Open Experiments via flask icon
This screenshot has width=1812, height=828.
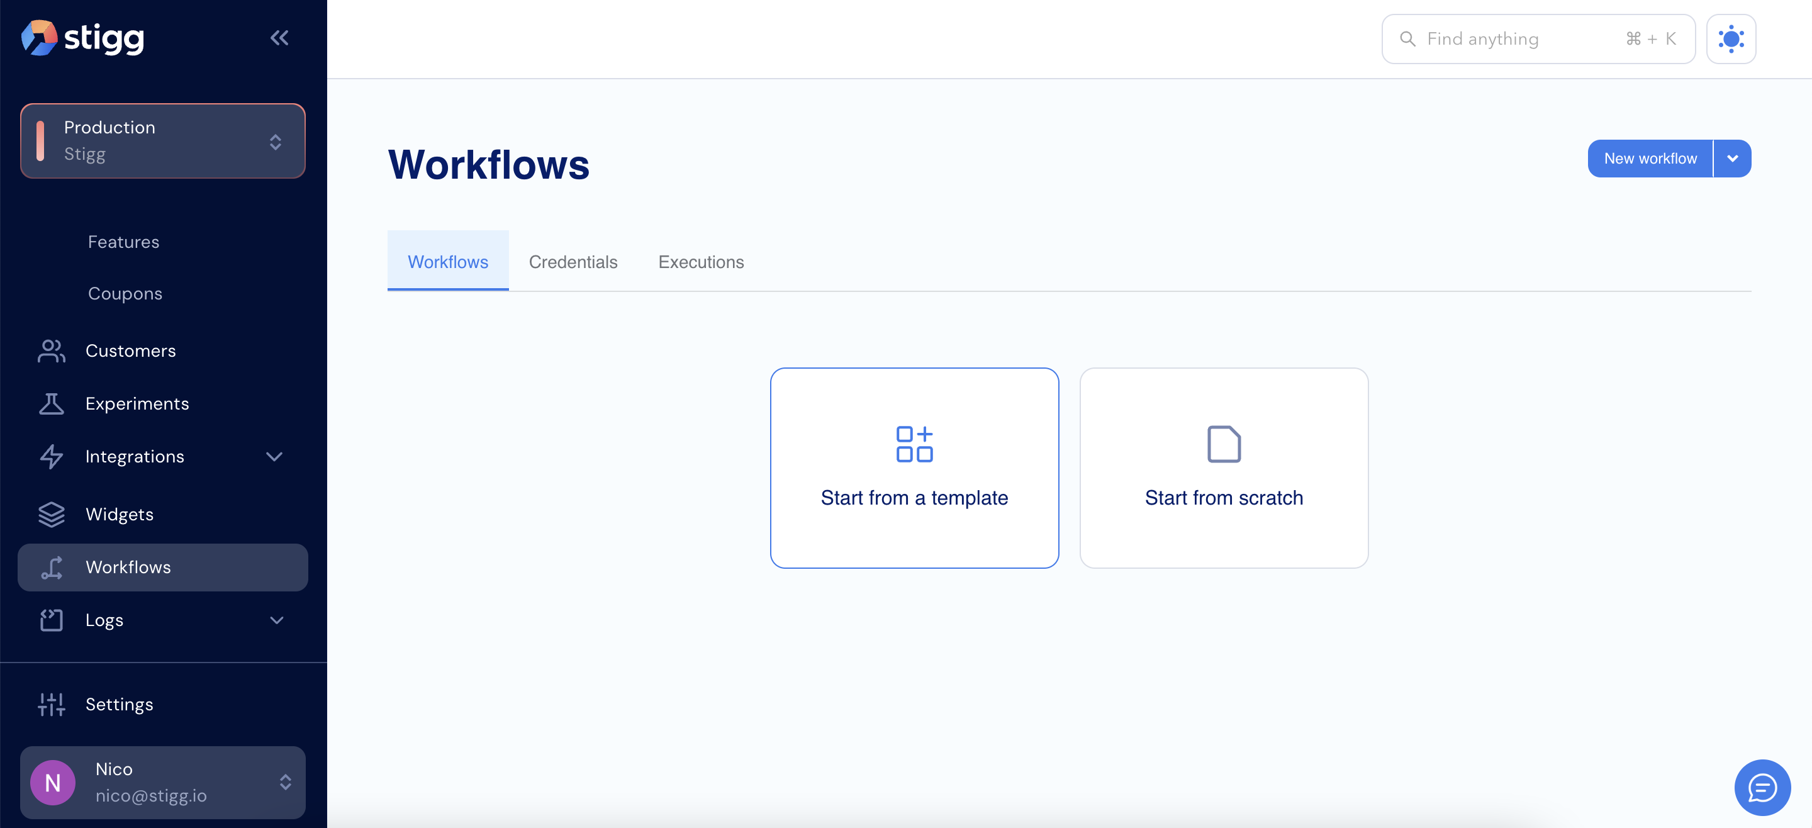[x=52, y=404]
